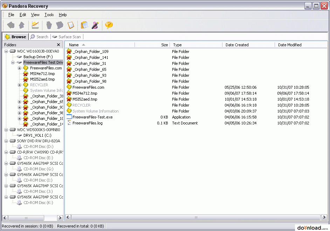This screenshot has height=231, width=330.
Task: Click the file list horizontal scrollbar thumb
Action: pyautogui.click(x=196, y=217)
